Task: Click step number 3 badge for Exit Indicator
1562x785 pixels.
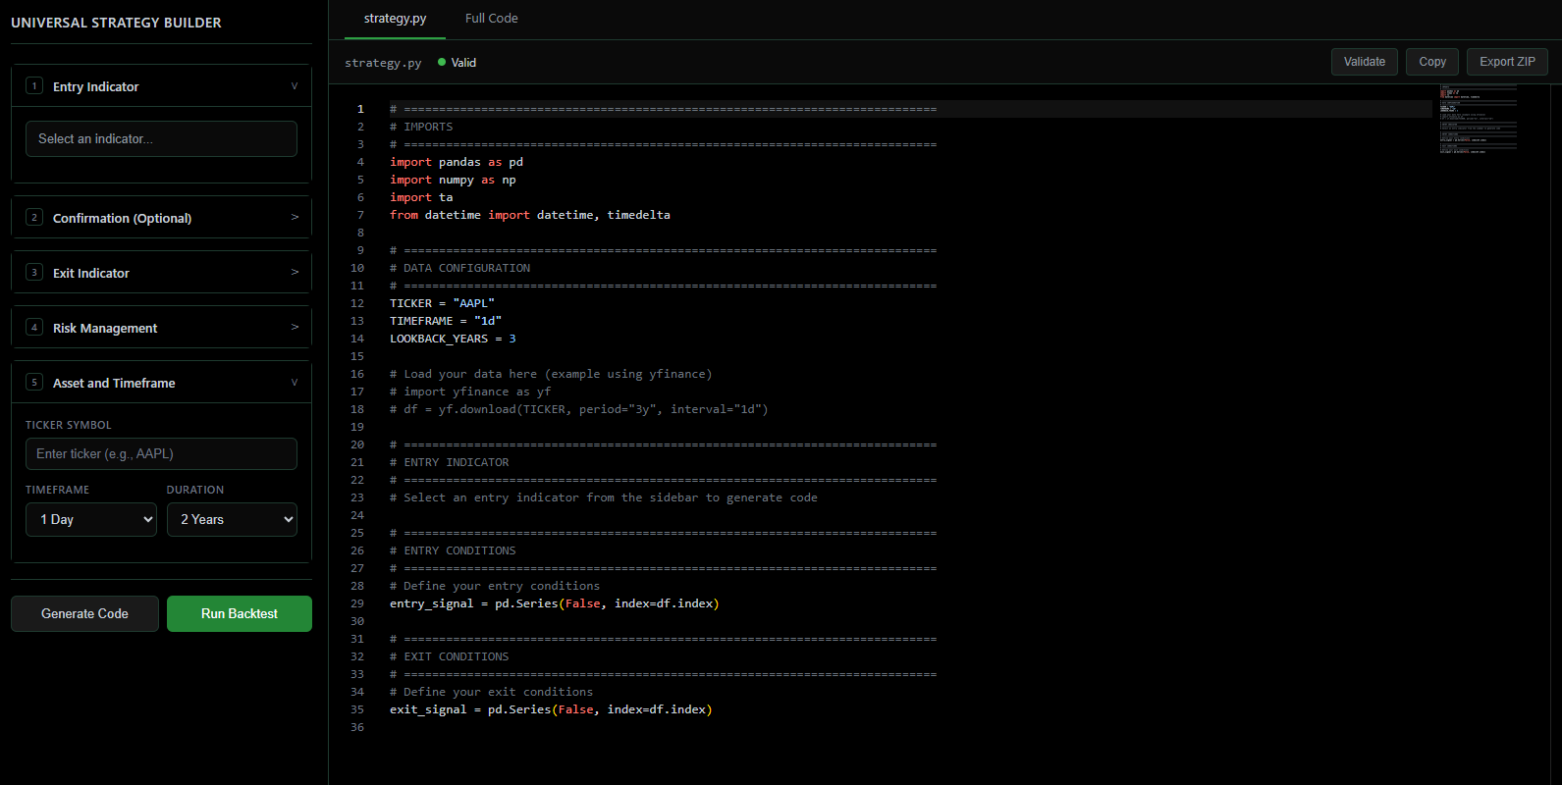Action: (x=34, y=272)
